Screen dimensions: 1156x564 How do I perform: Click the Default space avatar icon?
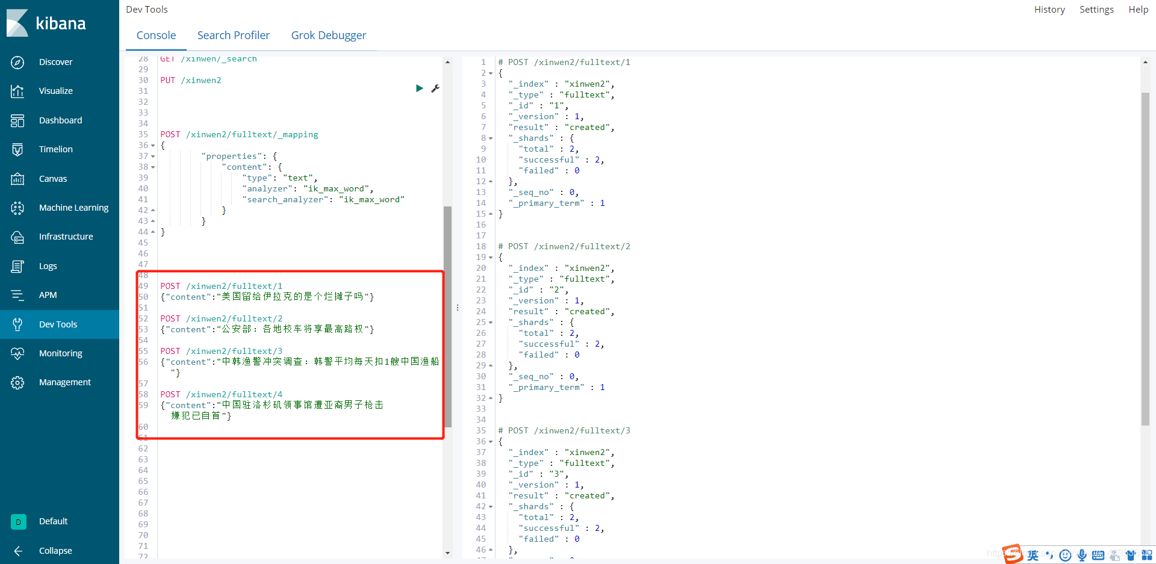click(x=18, y=522)
